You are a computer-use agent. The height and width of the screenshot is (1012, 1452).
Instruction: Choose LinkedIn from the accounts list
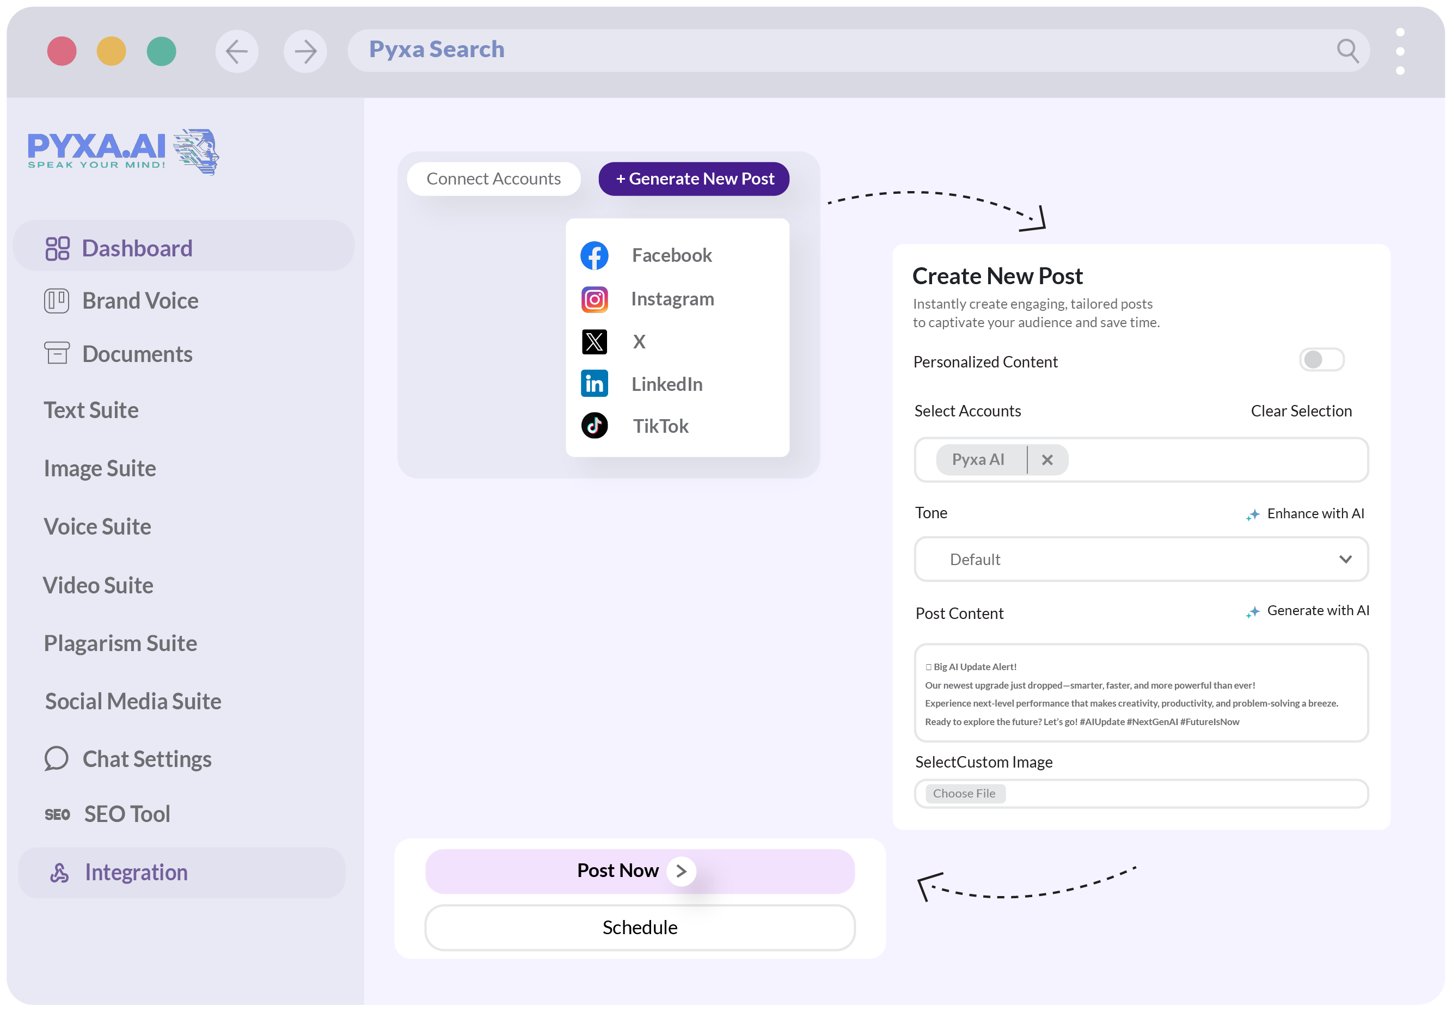(666, 384)
